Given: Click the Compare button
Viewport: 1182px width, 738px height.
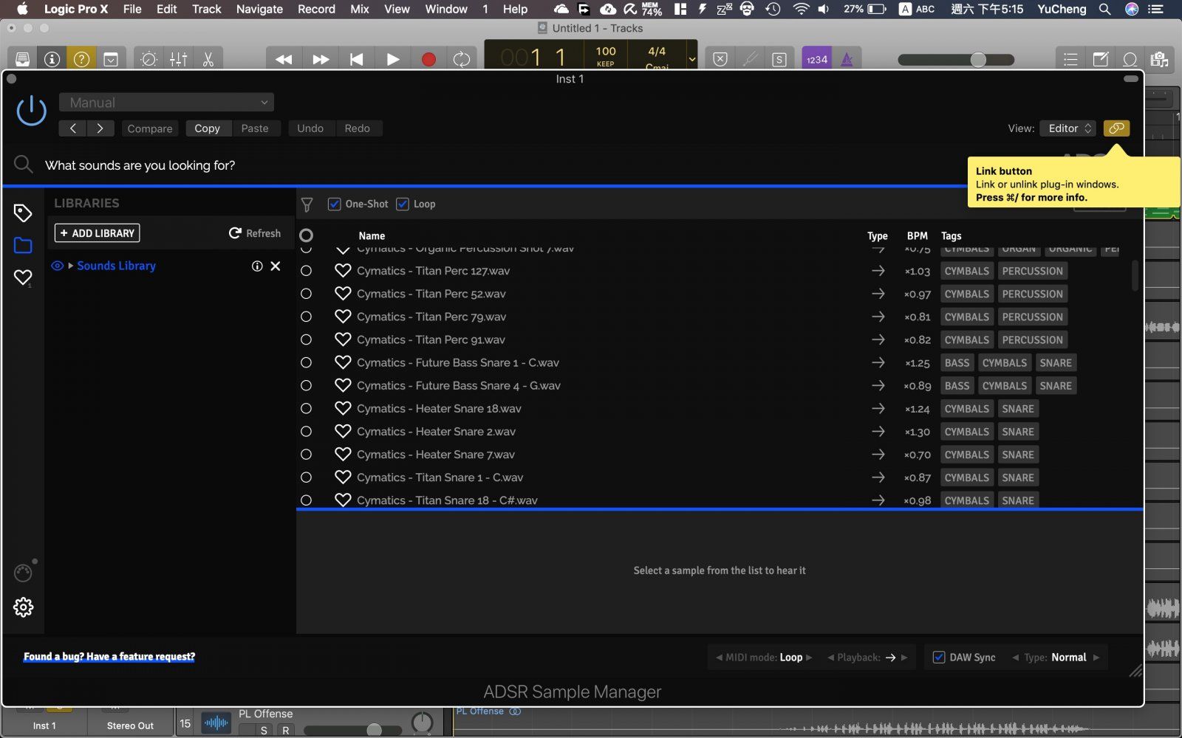Looking at the screenshot, I should [150, 128].
